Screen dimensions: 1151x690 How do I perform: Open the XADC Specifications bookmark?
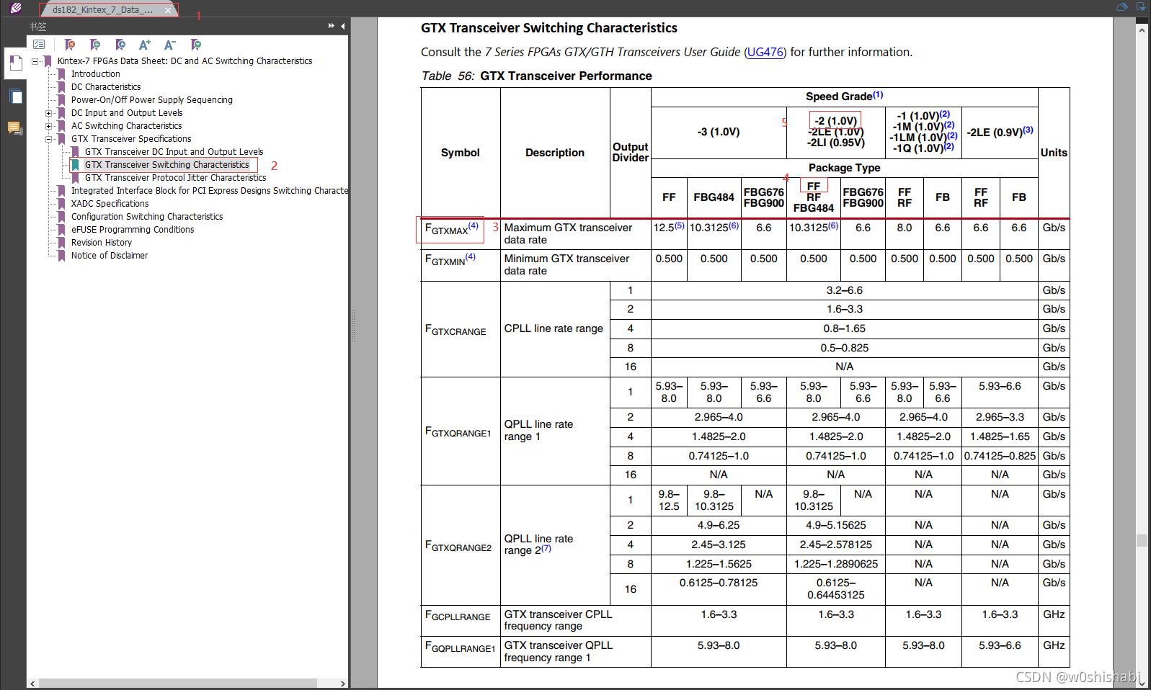110,204
